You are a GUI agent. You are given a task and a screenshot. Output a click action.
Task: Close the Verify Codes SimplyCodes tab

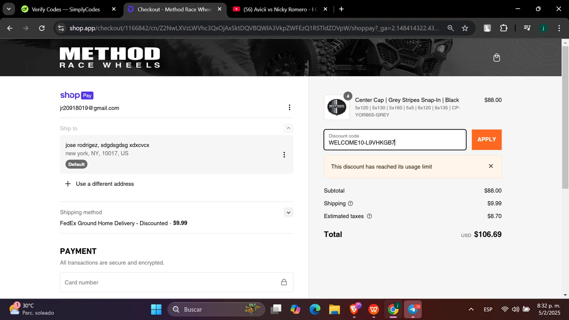[114, 9]
